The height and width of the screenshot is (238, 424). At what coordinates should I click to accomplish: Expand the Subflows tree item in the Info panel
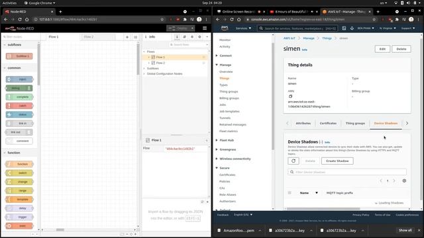[144, 69]
